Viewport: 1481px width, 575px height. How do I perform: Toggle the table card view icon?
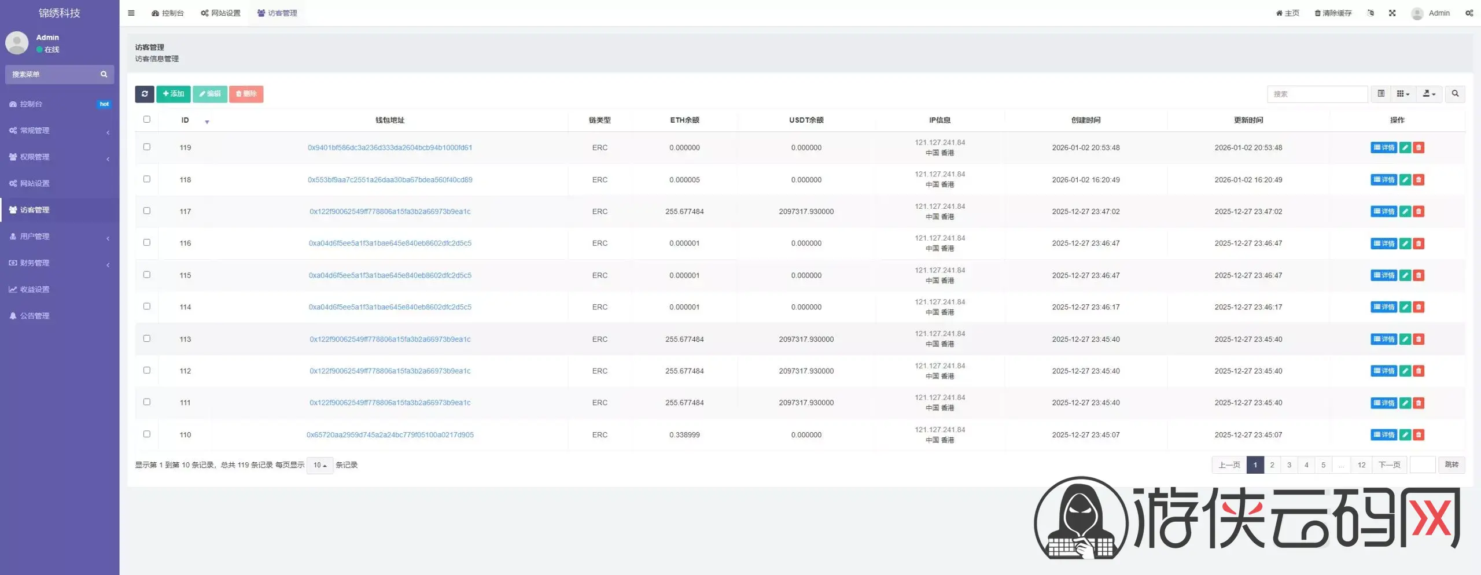pyautogui.click(x=1380, y=94)
